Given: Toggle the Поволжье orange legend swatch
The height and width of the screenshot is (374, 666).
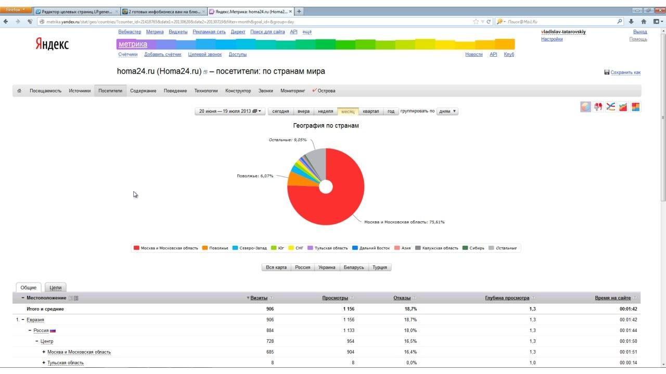Looking at the screenshot, I should (205, 248).
